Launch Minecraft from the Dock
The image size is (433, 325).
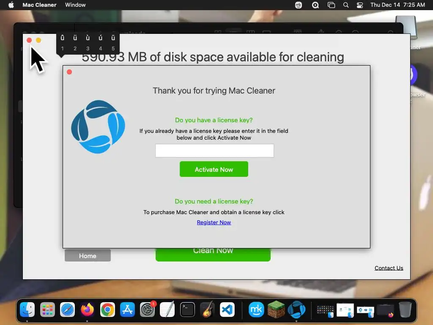coord(276,309)
